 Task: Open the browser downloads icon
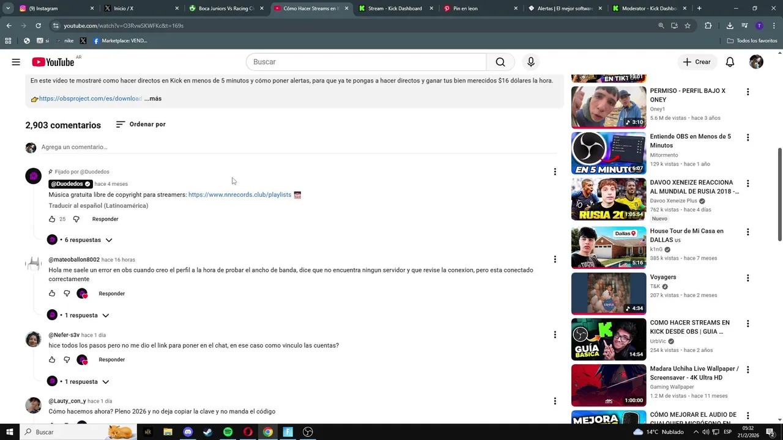[x=730, y=26]
